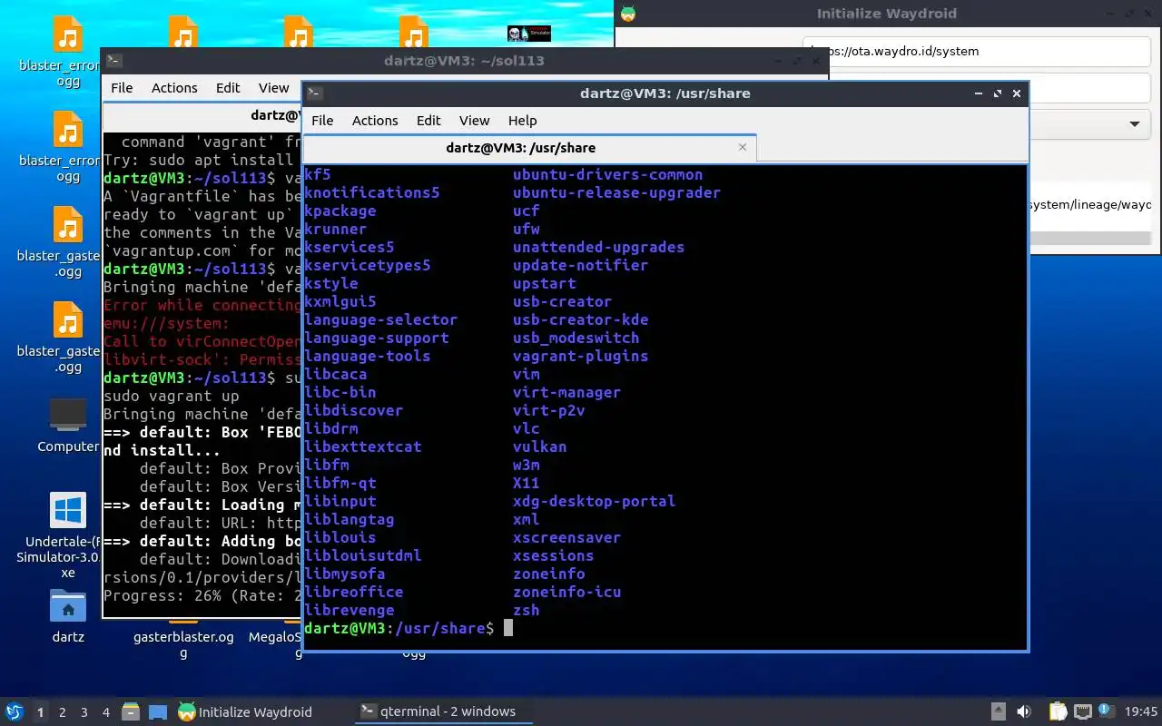Open Help menu in /usr/share terminal

(x=522, y=121)
